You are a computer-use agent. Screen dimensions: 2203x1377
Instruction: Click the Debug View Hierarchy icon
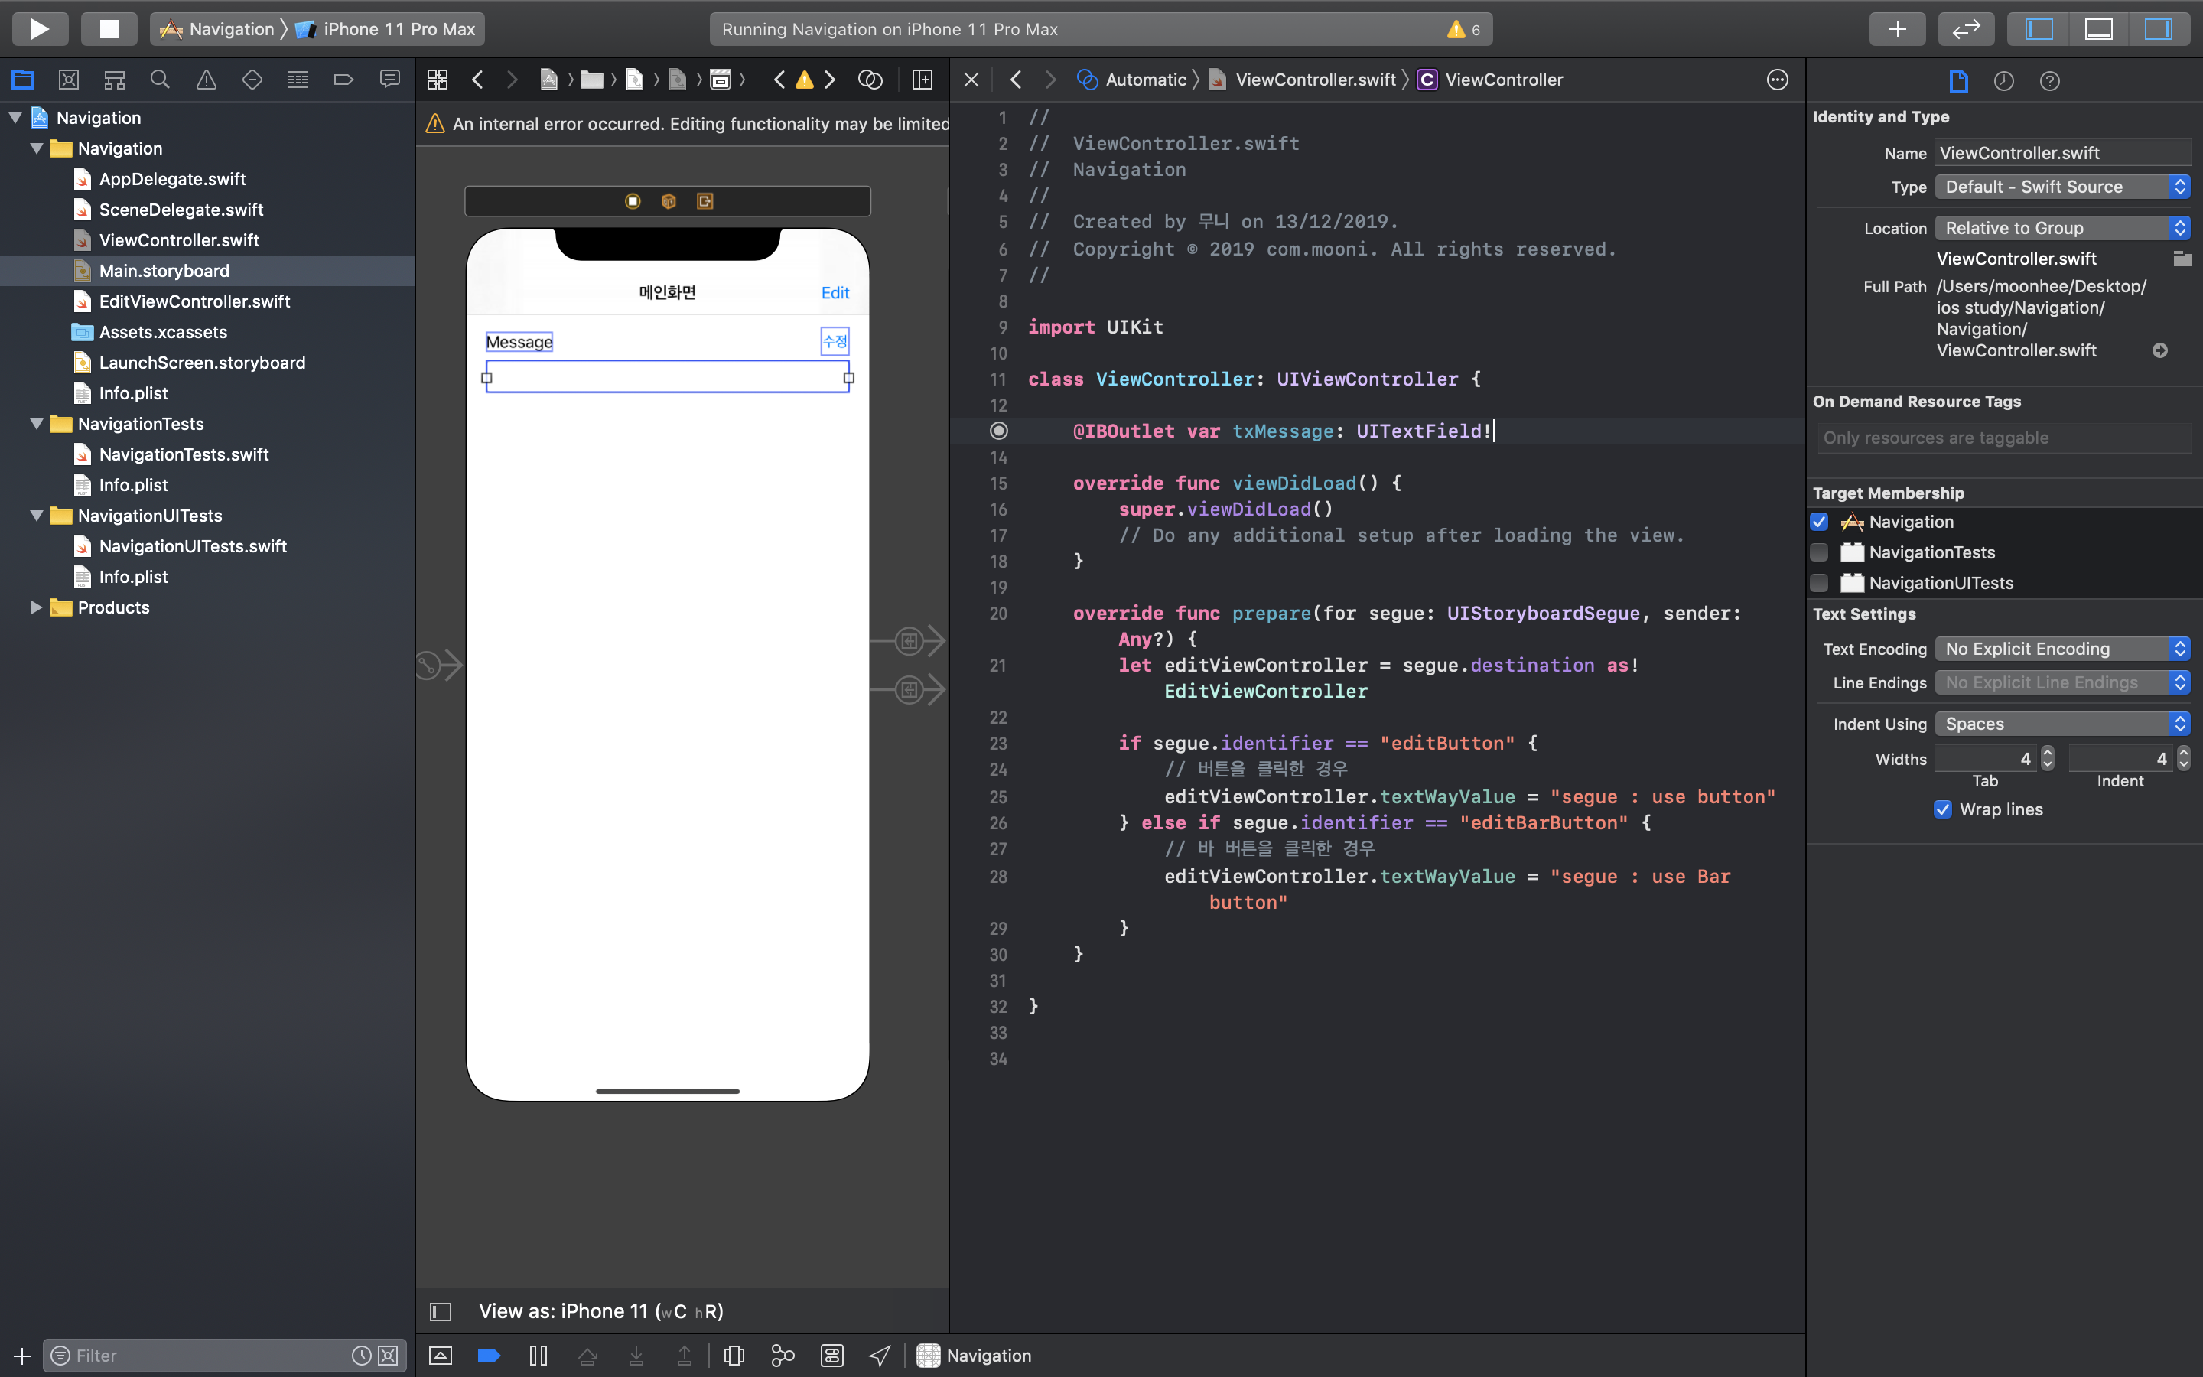[734, 1355]
